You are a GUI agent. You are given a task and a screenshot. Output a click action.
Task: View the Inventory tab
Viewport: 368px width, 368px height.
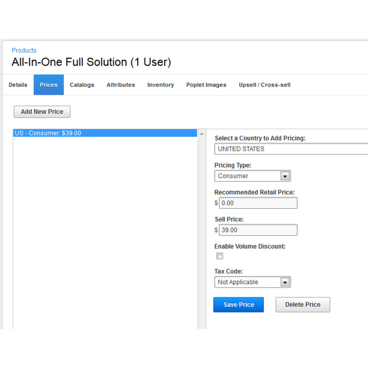coord(160,85)
